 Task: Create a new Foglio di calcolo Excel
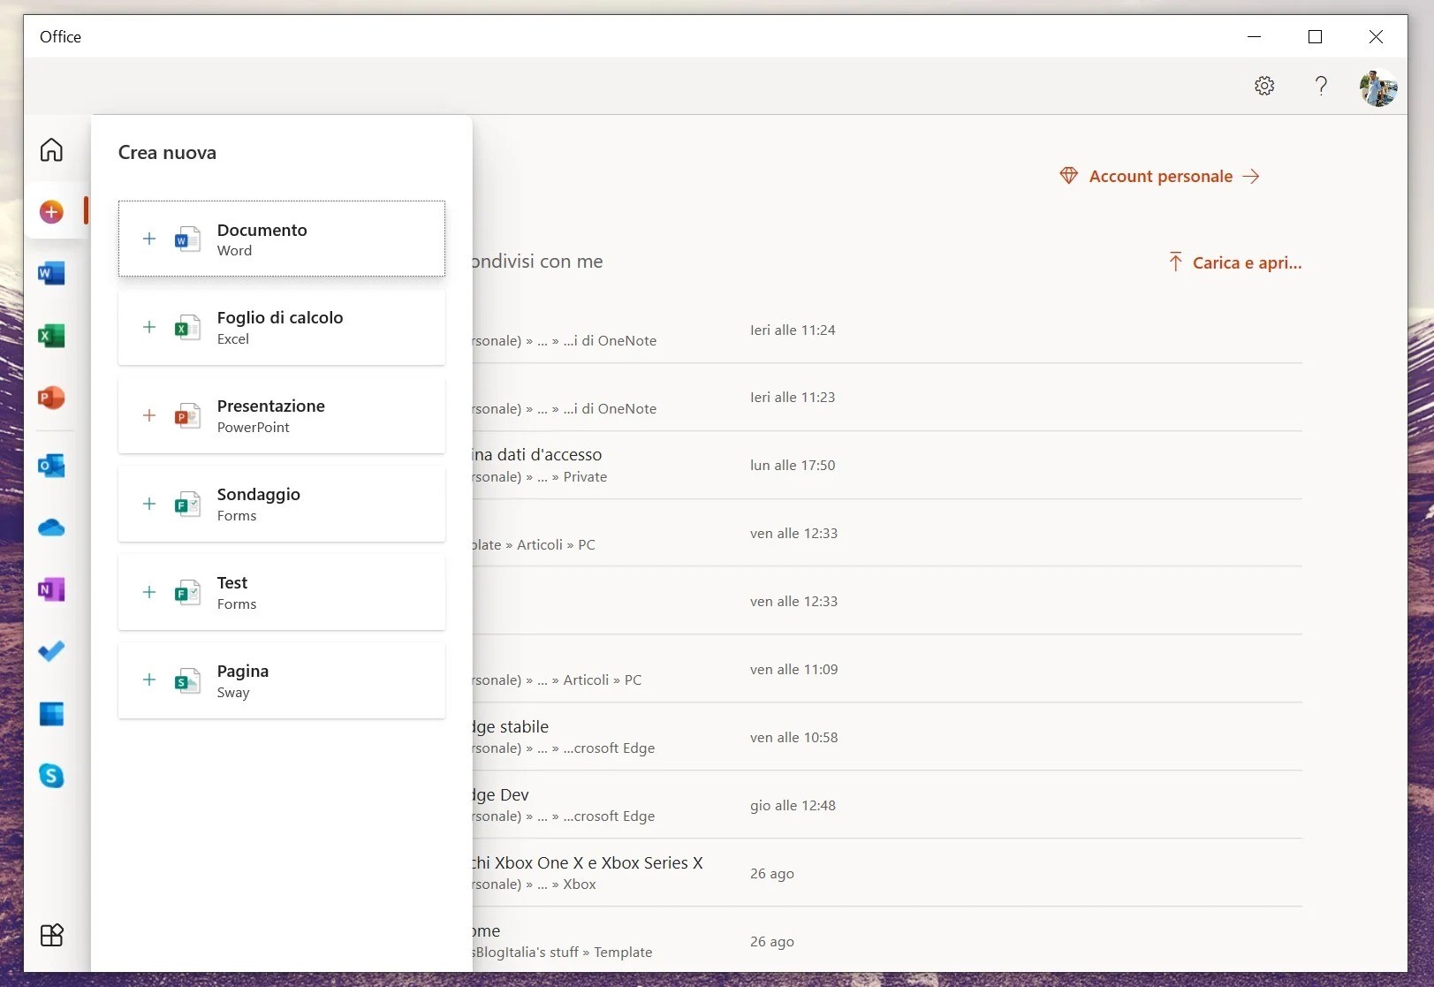pyautogui.click(x=281, y=327)
